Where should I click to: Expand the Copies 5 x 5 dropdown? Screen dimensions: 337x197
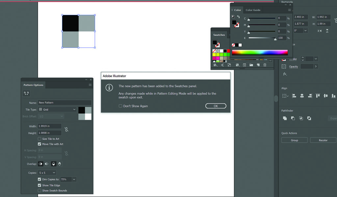coord(47,173)
